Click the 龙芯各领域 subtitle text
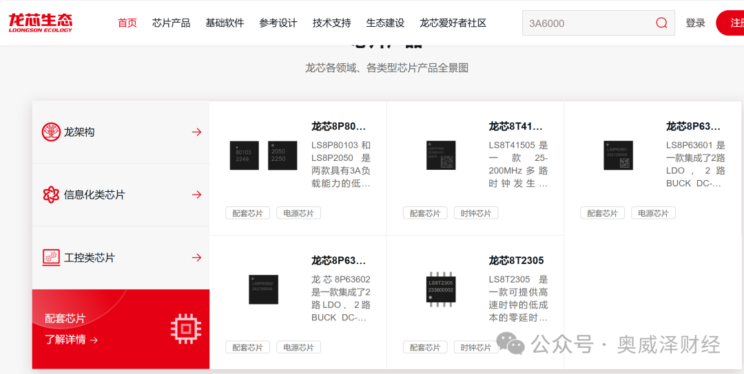Viewport: 744px width, 374px height. [x=386, y=68]
